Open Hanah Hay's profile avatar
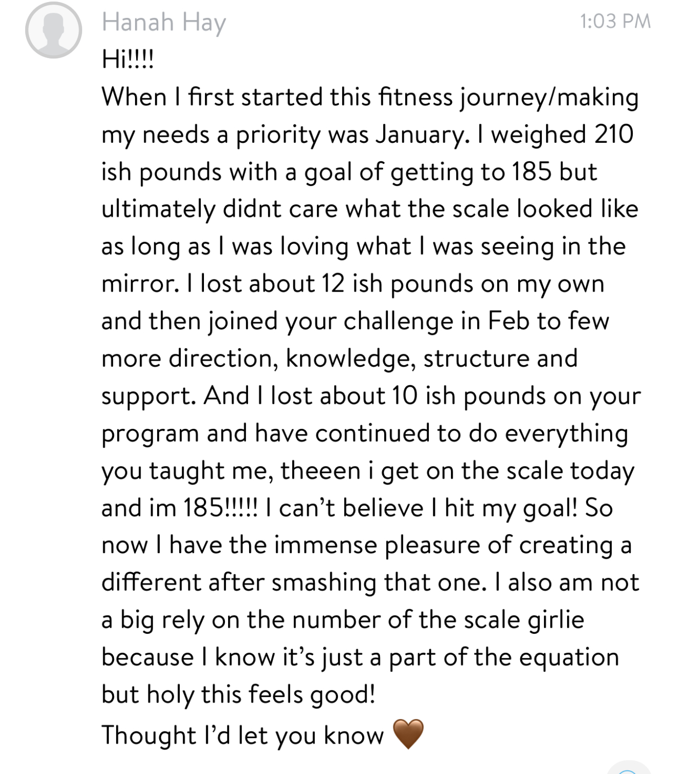Viewport: 678px width, 774px height. 53,30
